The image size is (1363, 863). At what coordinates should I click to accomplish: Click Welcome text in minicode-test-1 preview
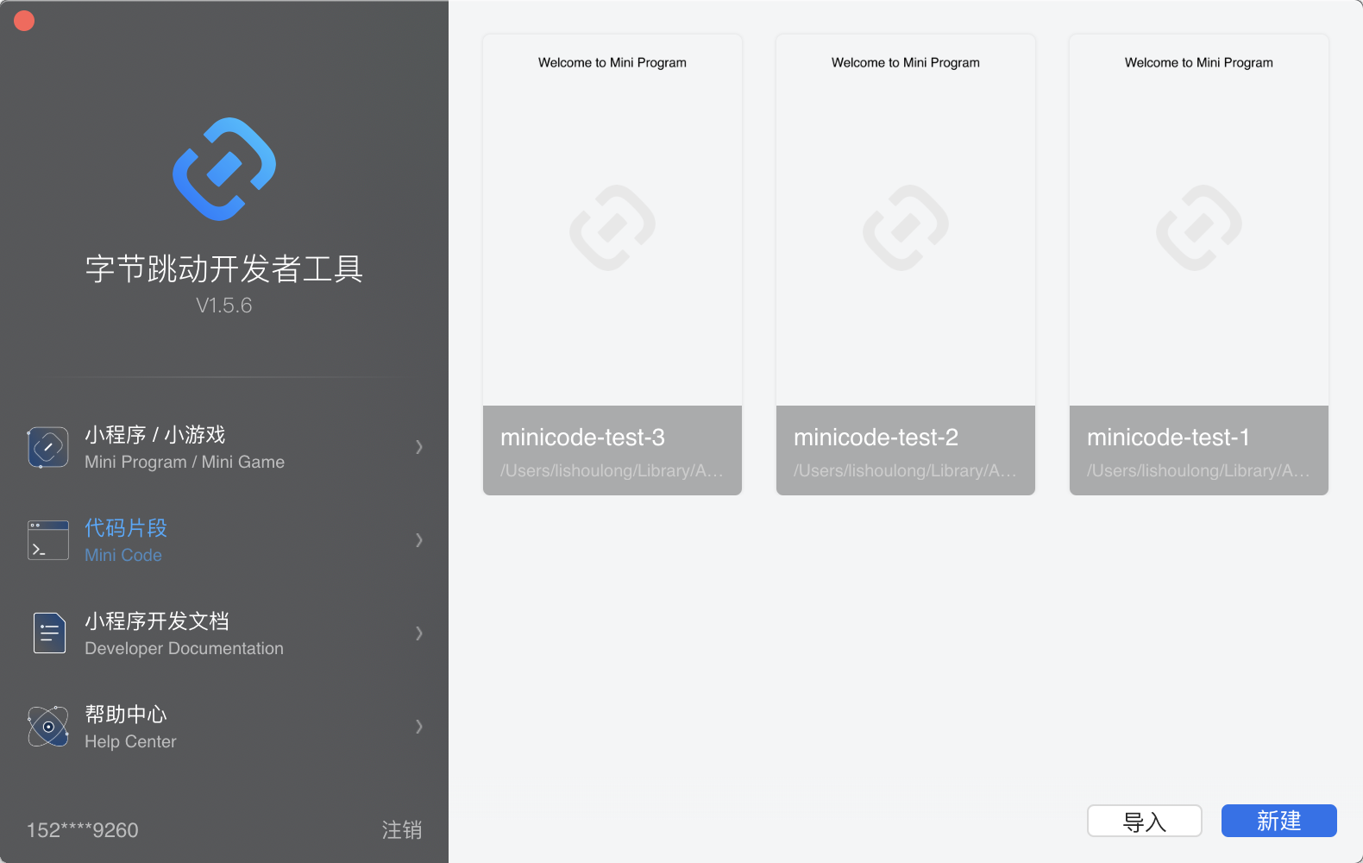click(1199, 63)
